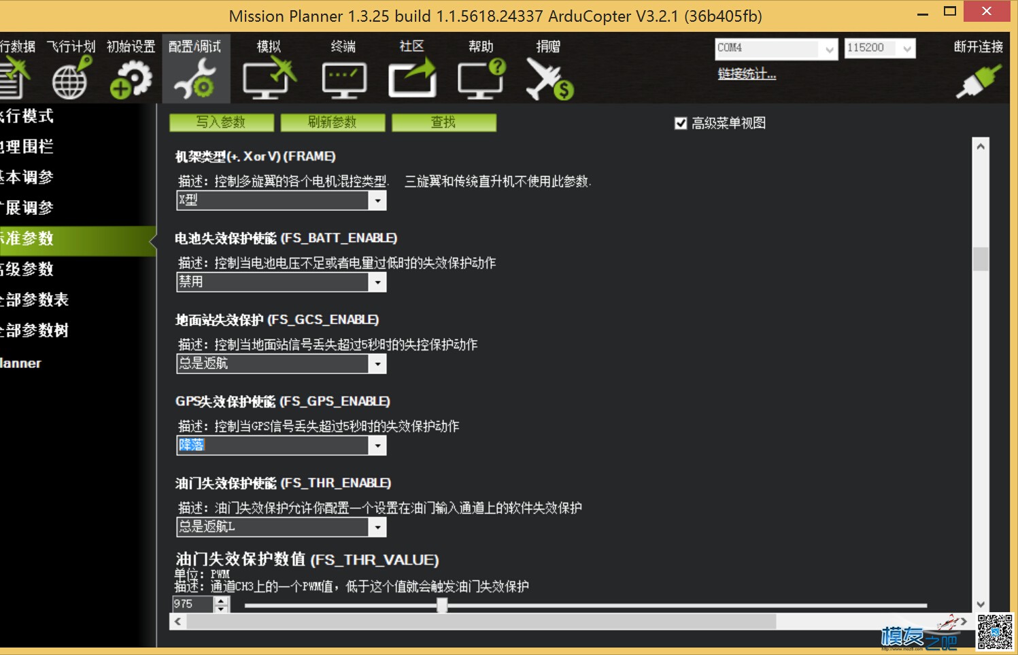Increase FS_THR_VALUE with stepper up arrow
The image size is (1018, 655).
[x=222, y=601]
